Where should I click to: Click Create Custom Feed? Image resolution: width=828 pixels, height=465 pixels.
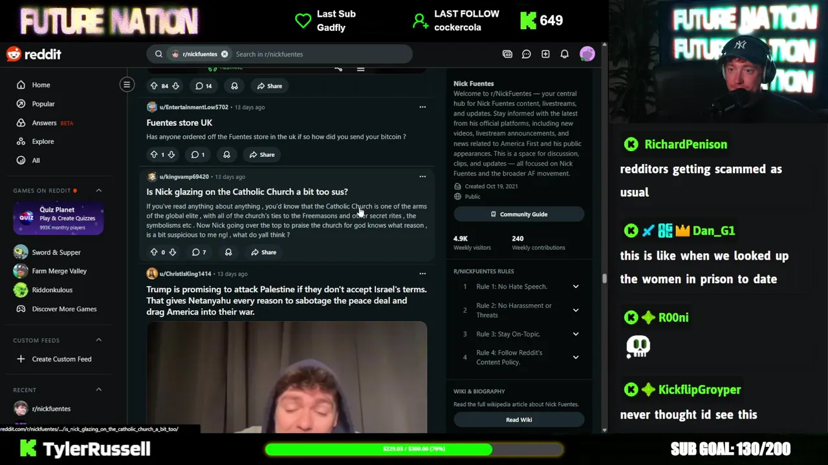click(x=63, y=359)
